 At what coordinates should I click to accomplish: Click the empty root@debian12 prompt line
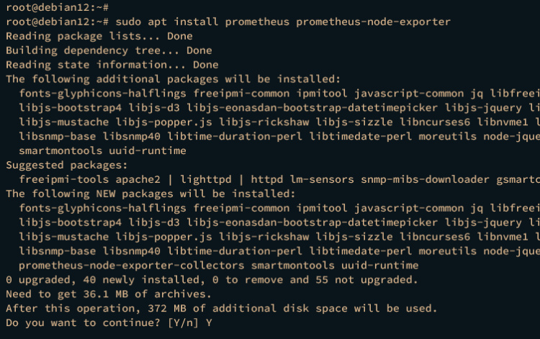click(x=58, y=7)
